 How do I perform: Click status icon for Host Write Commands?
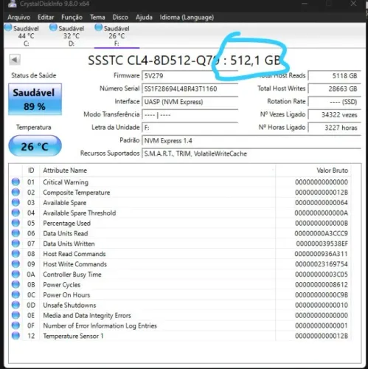tap(15, 264)
